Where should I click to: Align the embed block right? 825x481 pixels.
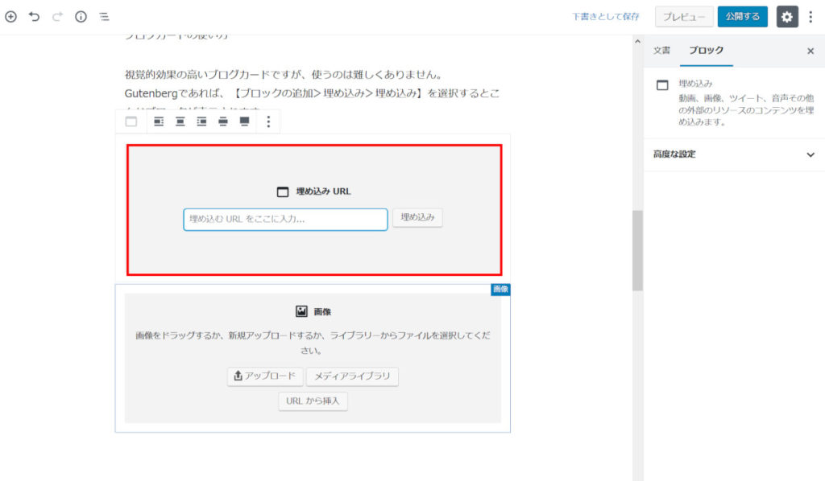[201, 121]
